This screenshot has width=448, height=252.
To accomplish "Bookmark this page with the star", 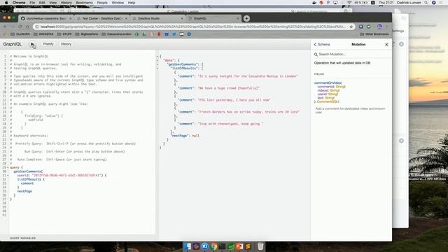I will 351,27.
